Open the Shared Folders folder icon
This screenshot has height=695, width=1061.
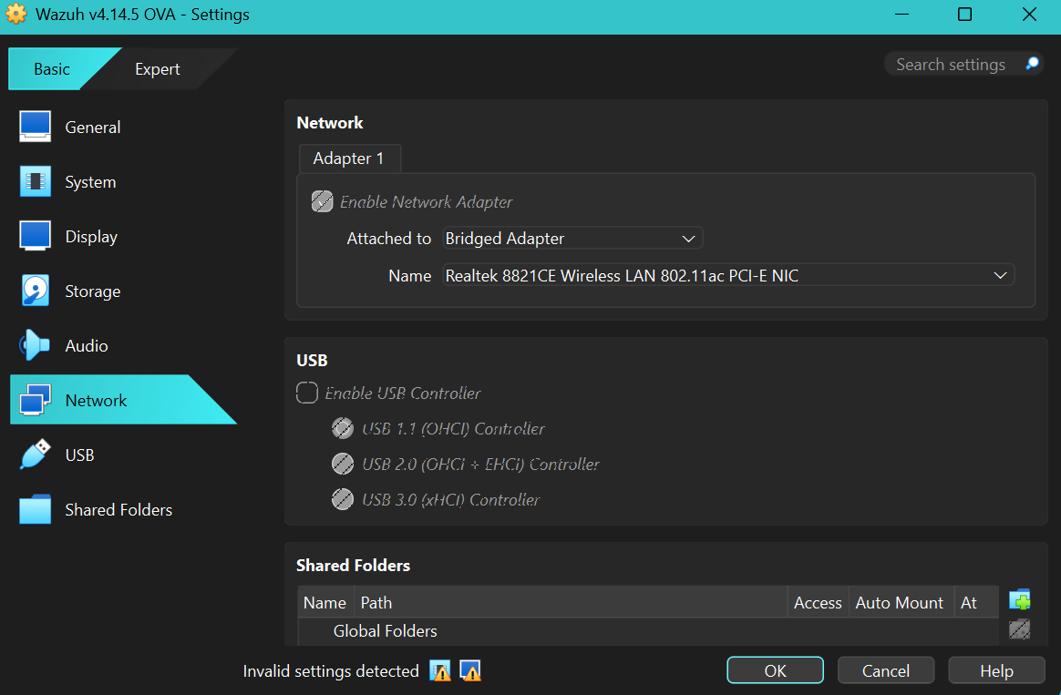click(36, 509)
